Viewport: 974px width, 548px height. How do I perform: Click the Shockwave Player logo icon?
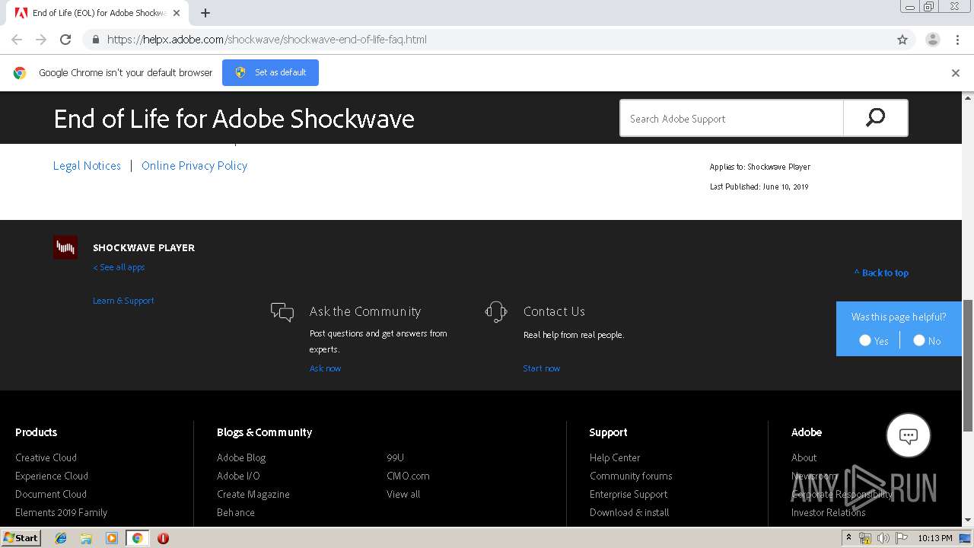pos(65,247)
